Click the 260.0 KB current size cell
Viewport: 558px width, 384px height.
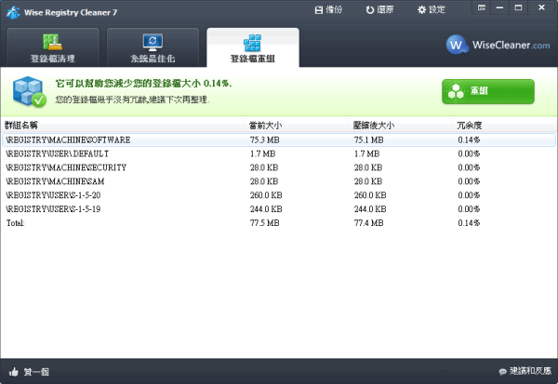[266, 195]
